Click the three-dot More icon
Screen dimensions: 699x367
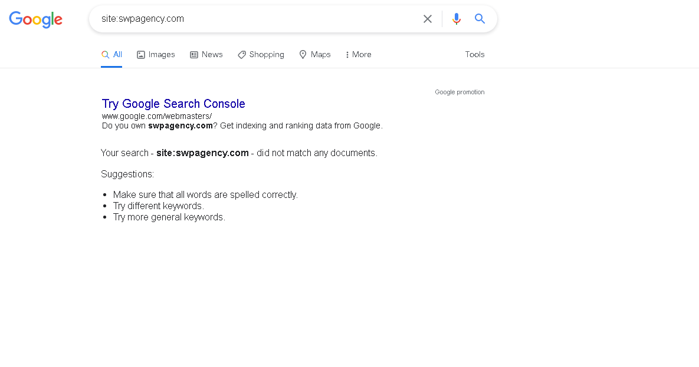pos(347,55)
